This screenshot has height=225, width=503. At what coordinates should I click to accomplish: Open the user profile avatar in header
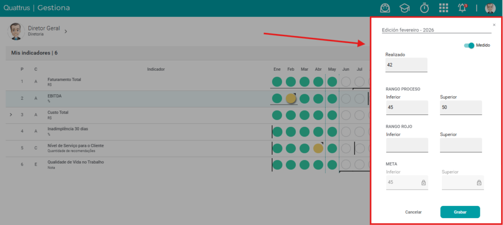coord(490,8)
